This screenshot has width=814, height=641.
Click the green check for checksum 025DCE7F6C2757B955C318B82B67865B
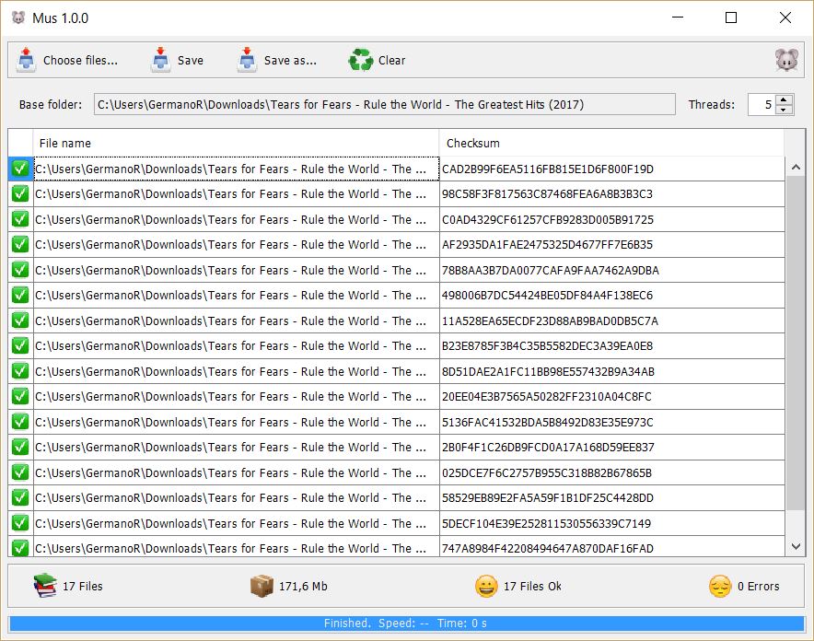20,472
